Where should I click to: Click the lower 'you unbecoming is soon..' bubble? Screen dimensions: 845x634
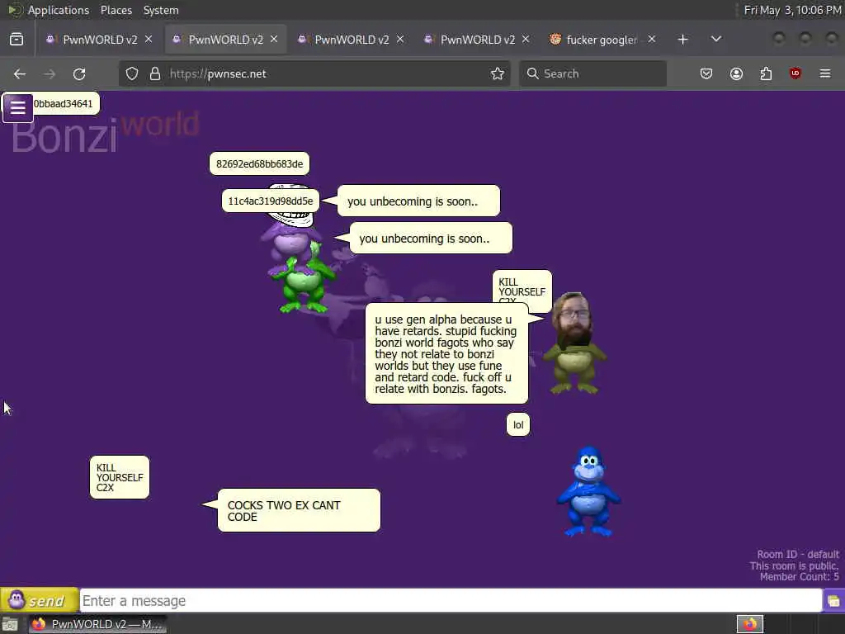tap(431, 239)
